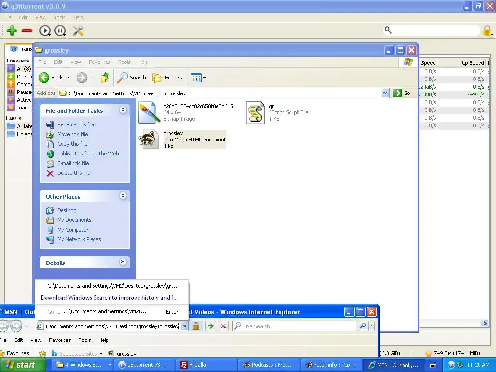Go up one folder level in Explorer
Screen dimensions: 496x372
[105, 77]
